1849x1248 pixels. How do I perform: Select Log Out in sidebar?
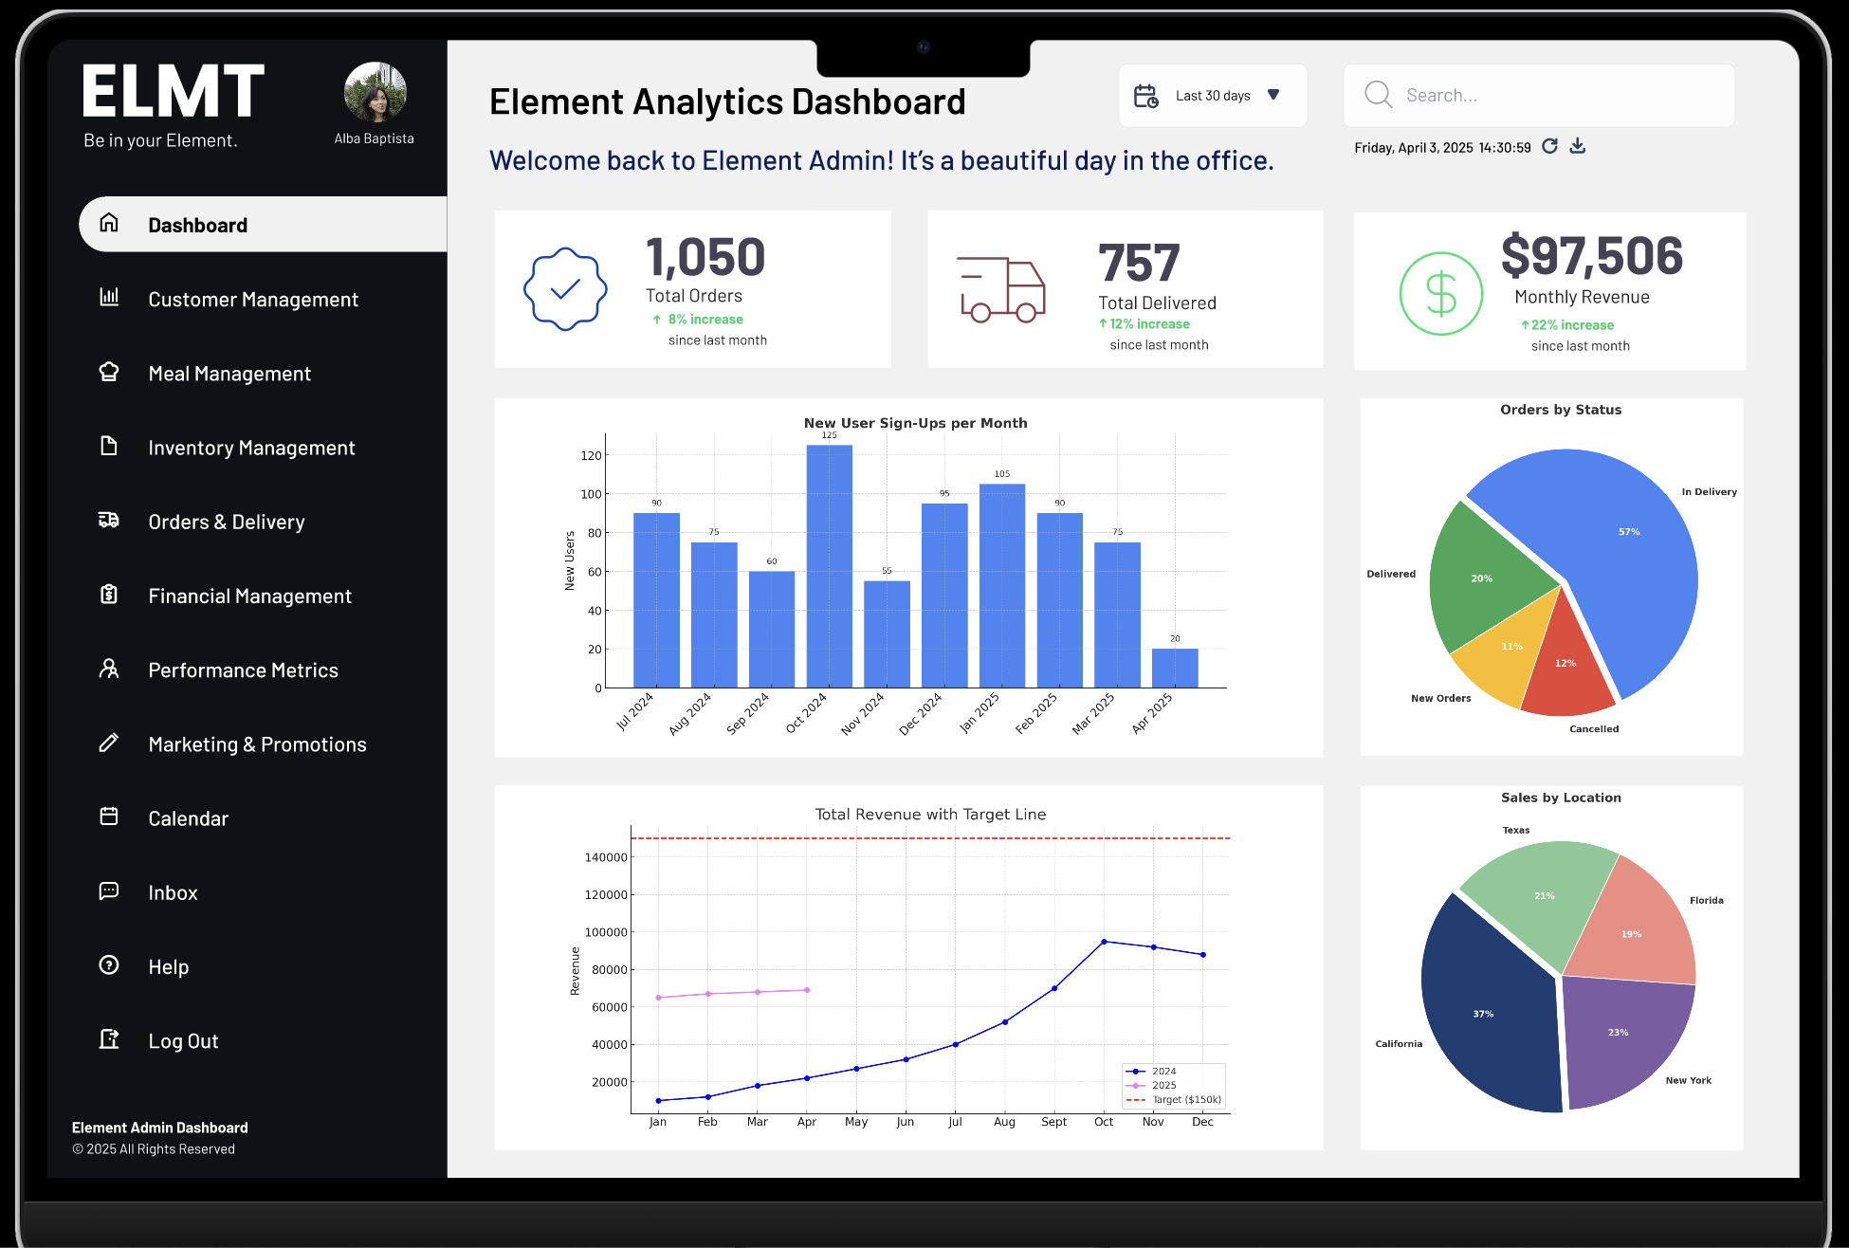183,1040
